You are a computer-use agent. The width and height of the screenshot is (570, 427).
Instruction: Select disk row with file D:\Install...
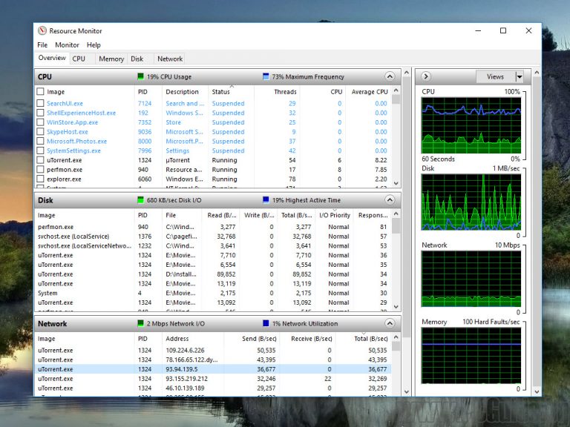213,274
